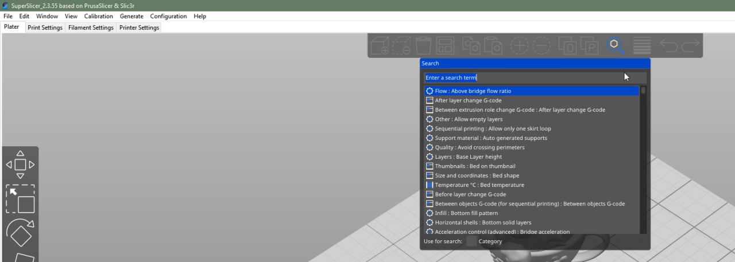Select Size and coordinates : Bed shape
Viewport: 735px width, 262px height.
[x=532, y=175]
